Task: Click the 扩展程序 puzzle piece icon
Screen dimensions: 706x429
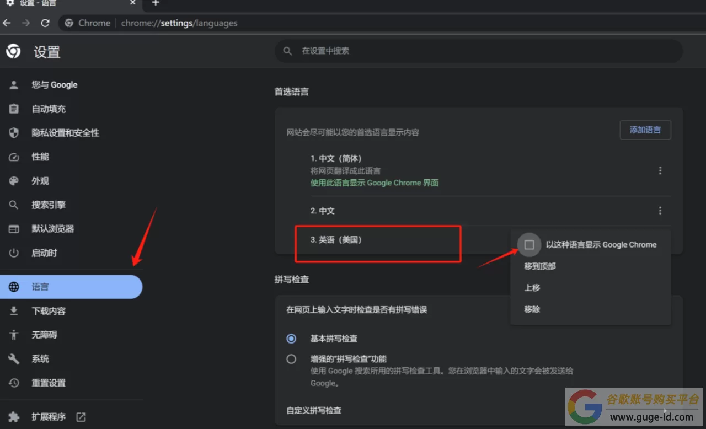Action: (14, 417)
